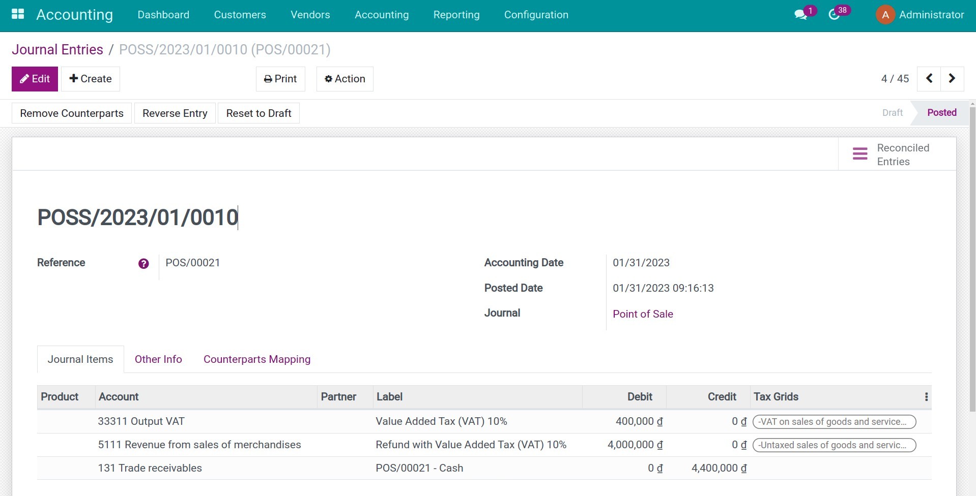Open the conversations chat icon
976x496 pixels.
pos(800,15)
